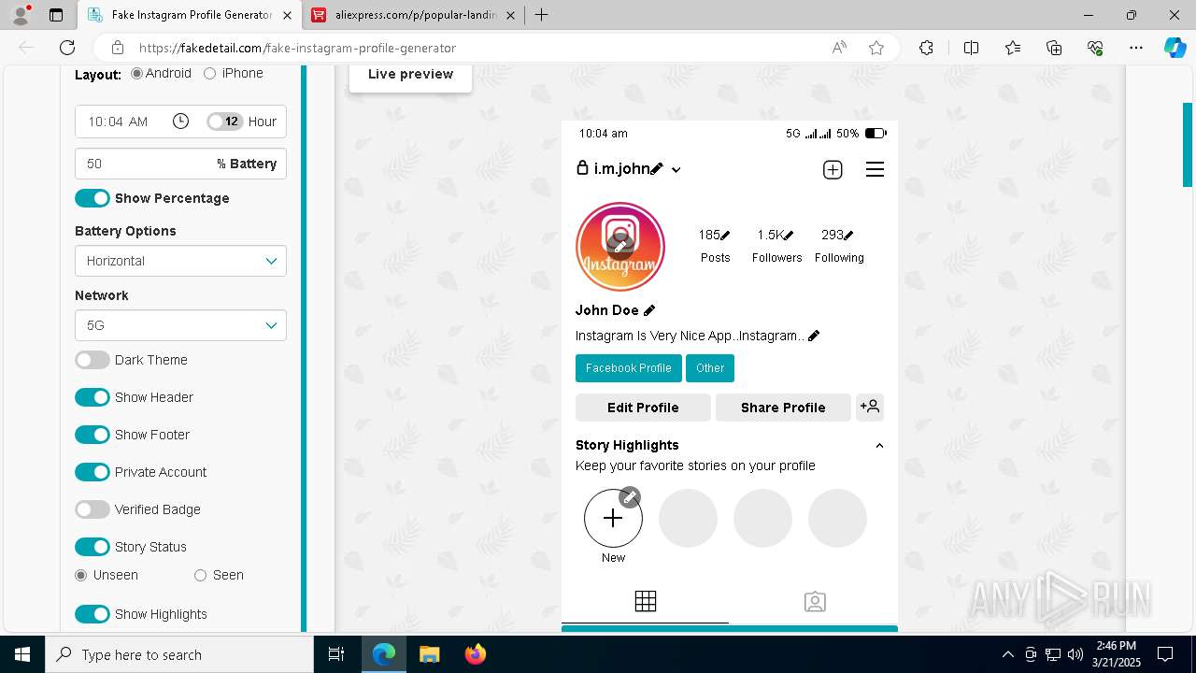Viewport: 1196px width, 673px height.
Task: Open Edge split screen icon
Action: (971, 48)
